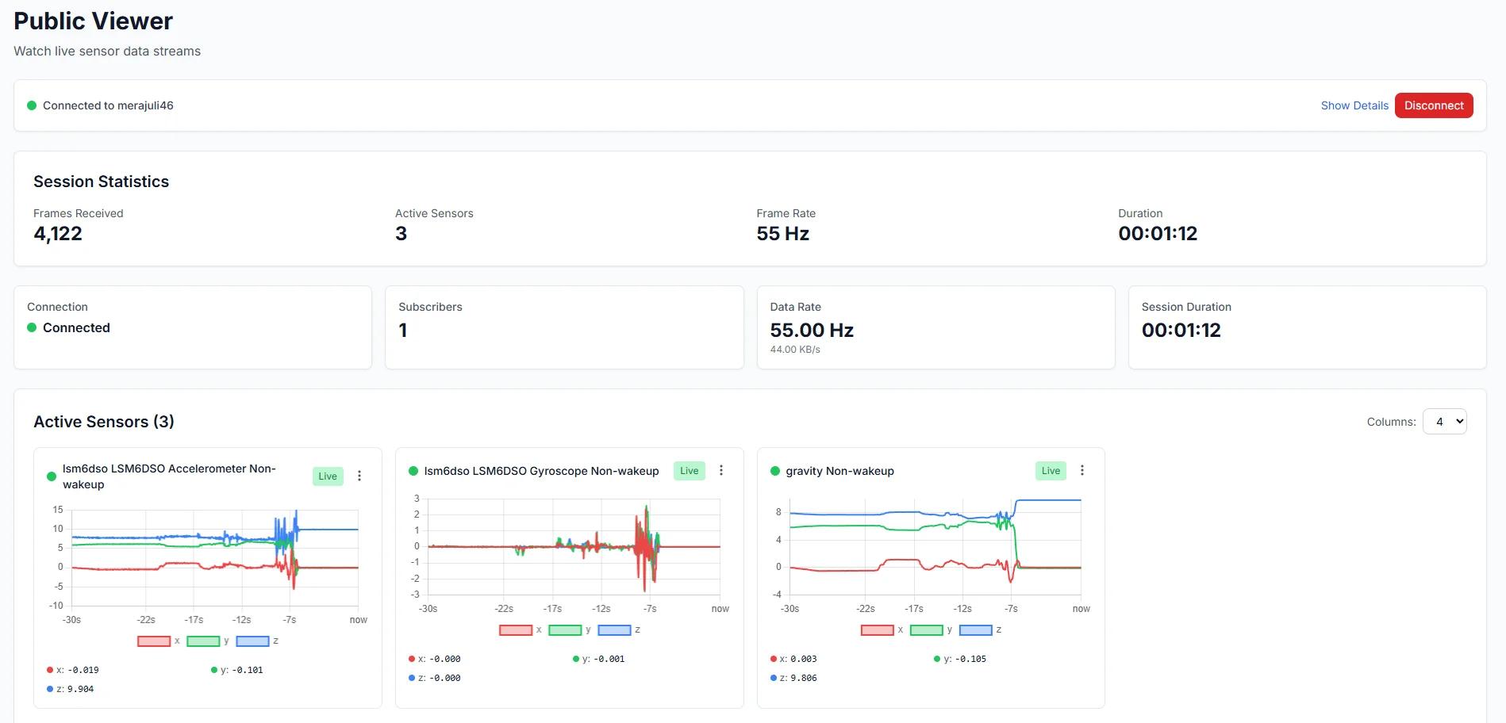Click the Gyroscope green status dot
1506x723 pixels.
point(413,471)
